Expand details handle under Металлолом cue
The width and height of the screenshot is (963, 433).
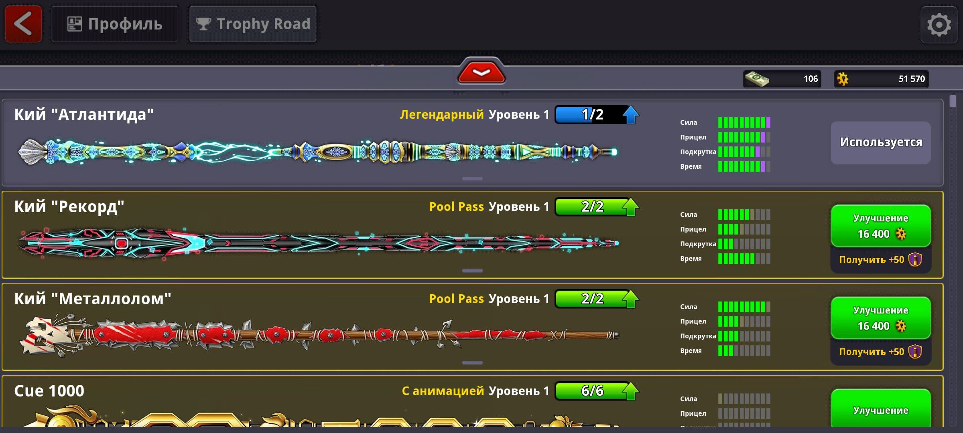[x=472, y=363]
